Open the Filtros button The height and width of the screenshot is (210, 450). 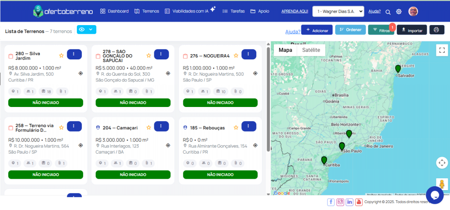tap(381, 29)
